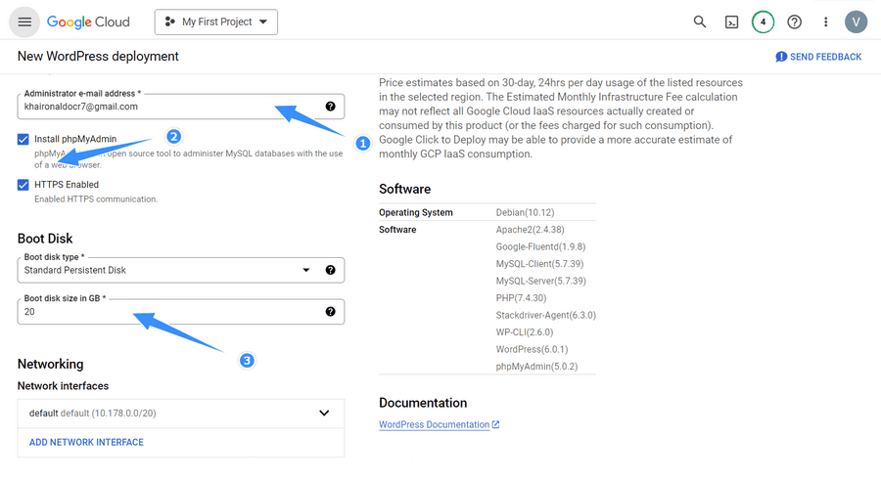This screenshot has height=481, width=881.
Task: Select the MySQL-Client(5.7.39) entry
Action: coord(539,264)
